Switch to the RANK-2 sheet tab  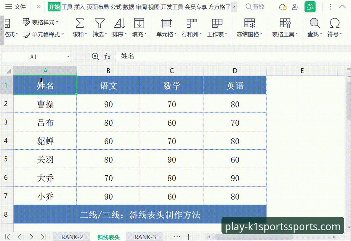pyautogui.click(x=72, y=237)
